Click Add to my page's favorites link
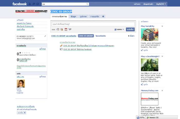The image size is (180, 119). 25,26
